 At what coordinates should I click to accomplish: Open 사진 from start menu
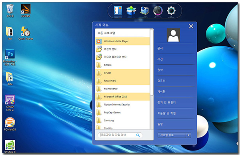pyautogui.click(x=175, y=59)
